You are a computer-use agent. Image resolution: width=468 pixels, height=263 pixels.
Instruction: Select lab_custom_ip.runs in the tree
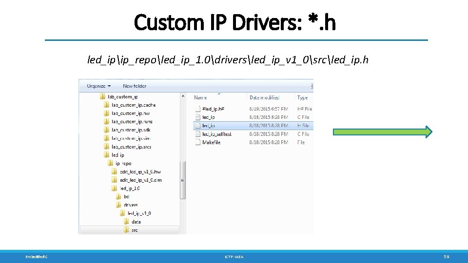(x=132, y=122)
